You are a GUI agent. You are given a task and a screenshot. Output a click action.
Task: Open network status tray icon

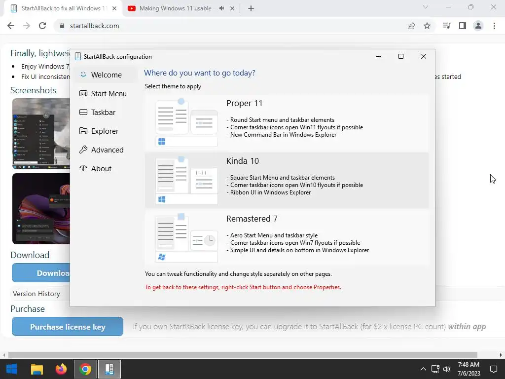tap(435, 369)
